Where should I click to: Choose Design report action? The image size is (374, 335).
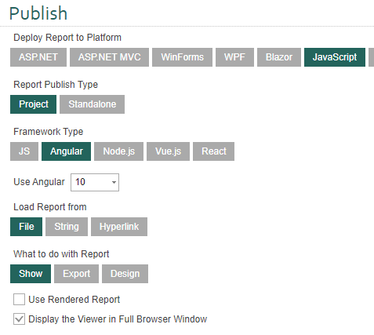(x=125, y=274)
